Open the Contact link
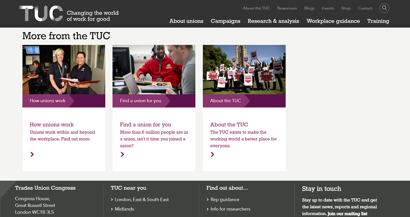This screenshot has width=410, height=217. tap(365, 8)
